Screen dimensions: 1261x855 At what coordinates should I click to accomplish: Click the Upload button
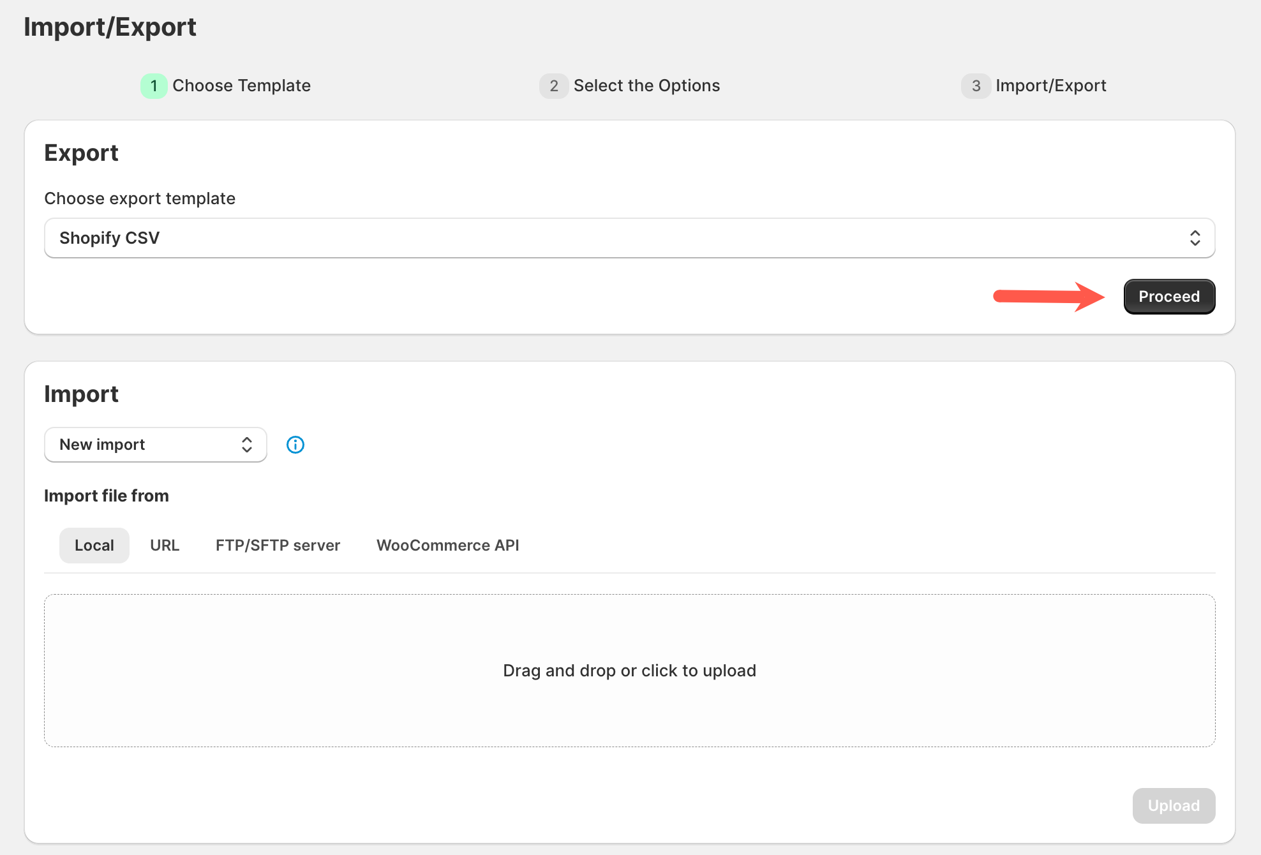click(x=1174, y=806)
